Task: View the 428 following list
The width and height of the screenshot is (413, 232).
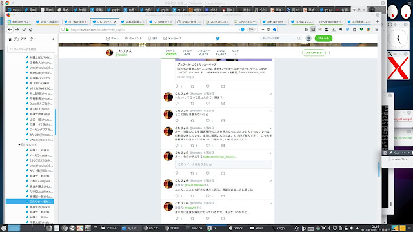Action: click(187, 53)
